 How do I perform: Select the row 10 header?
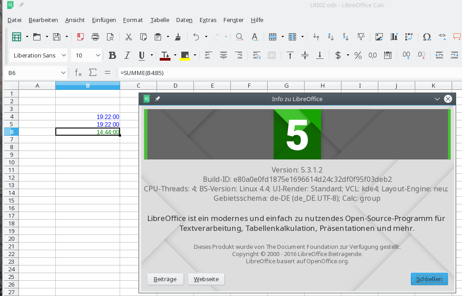coord(11,163)
